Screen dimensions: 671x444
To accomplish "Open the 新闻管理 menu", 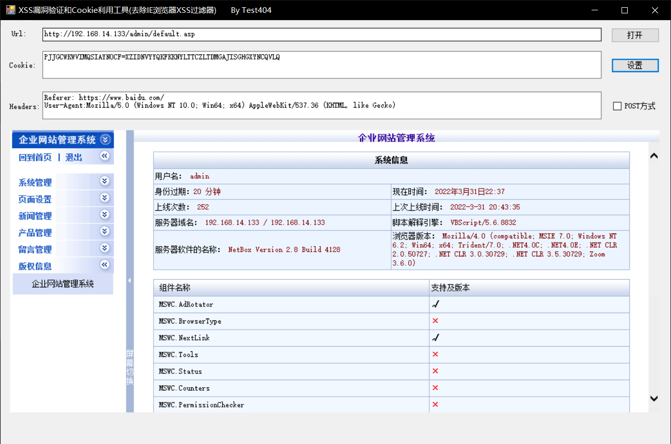I will pos(35,216).
